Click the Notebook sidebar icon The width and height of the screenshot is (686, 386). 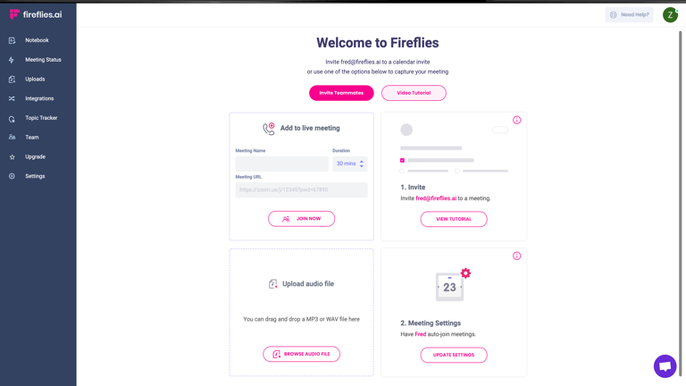pyautogui.click(x=12, y=40)
